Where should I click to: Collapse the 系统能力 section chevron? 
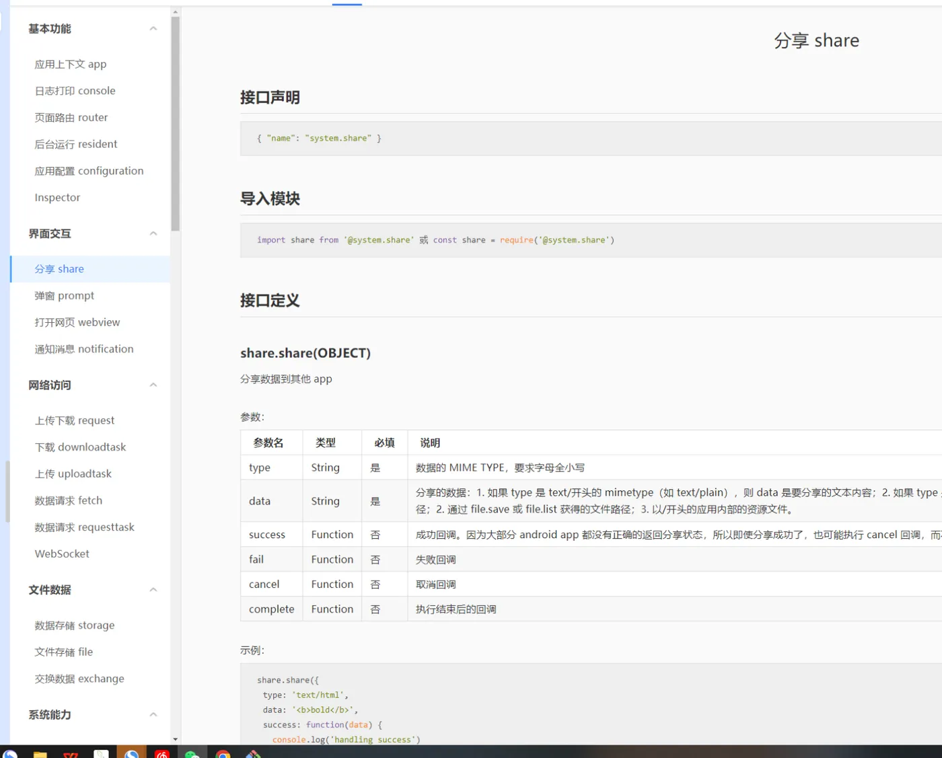click(153, 714)
